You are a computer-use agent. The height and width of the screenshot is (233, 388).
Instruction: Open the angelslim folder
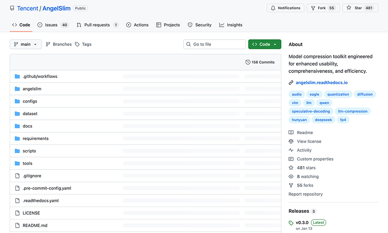(x=32, y=89)
